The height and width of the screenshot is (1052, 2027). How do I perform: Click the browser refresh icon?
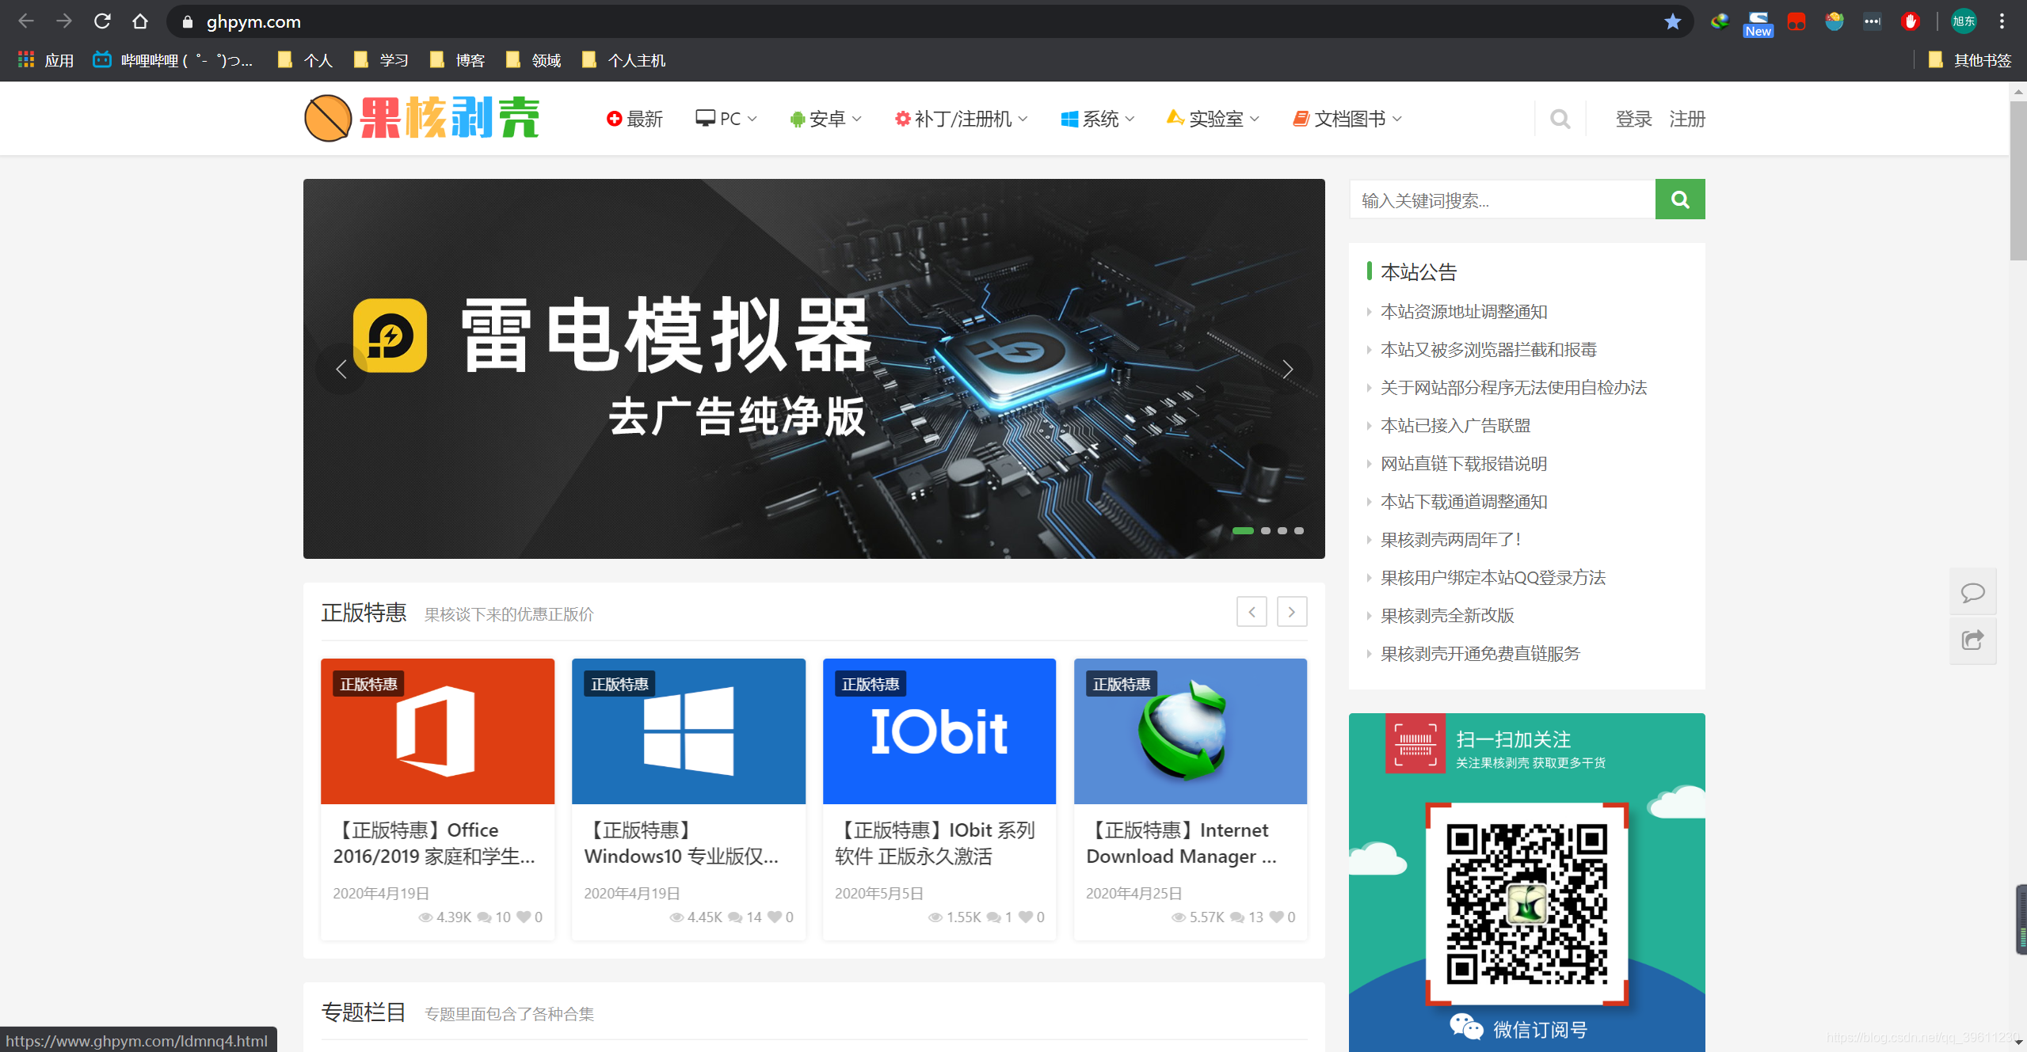[x=102, y=21]
